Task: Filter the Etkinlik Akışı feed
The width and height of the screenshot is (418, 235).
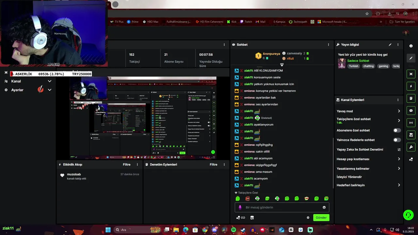Action: [x=127, y=164]
